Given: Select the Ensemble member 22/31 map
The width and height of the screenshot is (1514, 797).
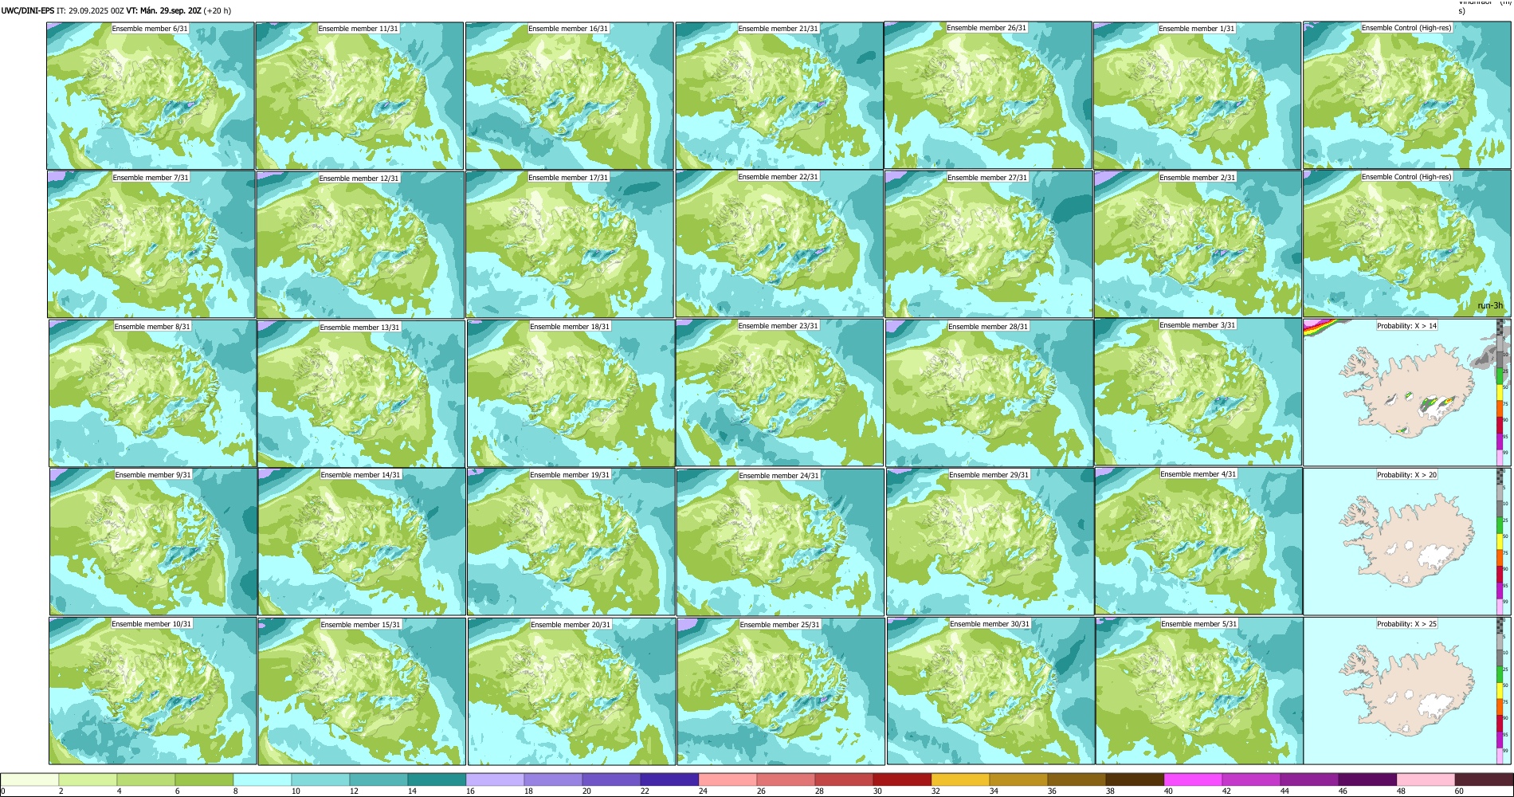Looking at the screenshot, I should coord(779,244).
